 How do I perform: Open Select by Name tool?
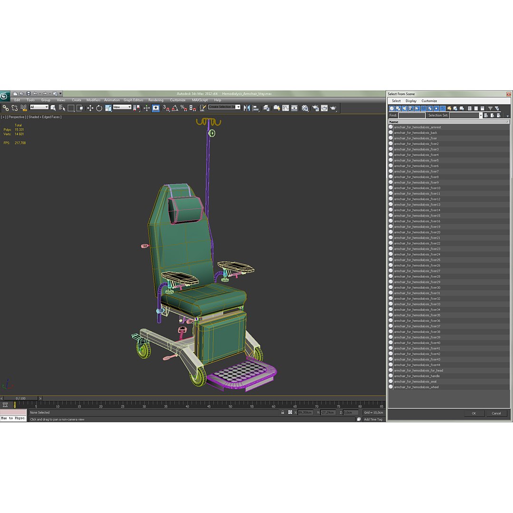pos(62,108)
